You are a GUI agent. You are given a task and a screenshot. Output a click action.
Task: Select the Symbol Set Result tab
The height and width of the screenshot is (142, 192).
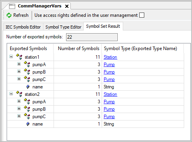click(x=103, y=26)
